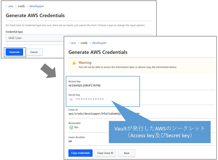Viewport: 218px width, 160px height.
Task: Click Lease duration value 60
Action: point(70,141)
